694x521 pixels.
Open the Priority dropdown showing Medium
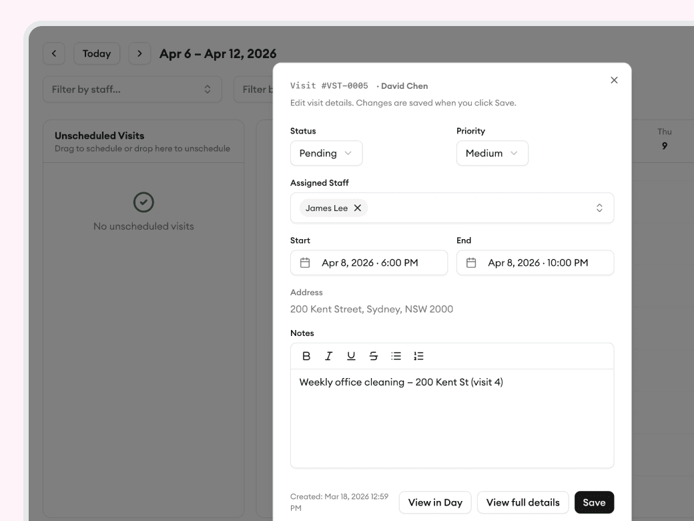click(x=492, y=153)
